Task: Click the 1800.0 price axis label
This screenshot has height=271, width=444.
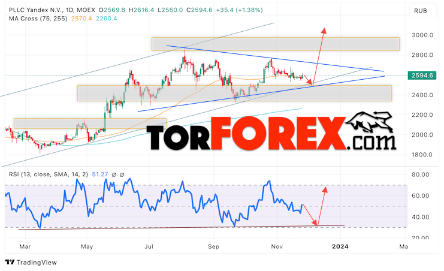Action: click(x=422, y=155)
